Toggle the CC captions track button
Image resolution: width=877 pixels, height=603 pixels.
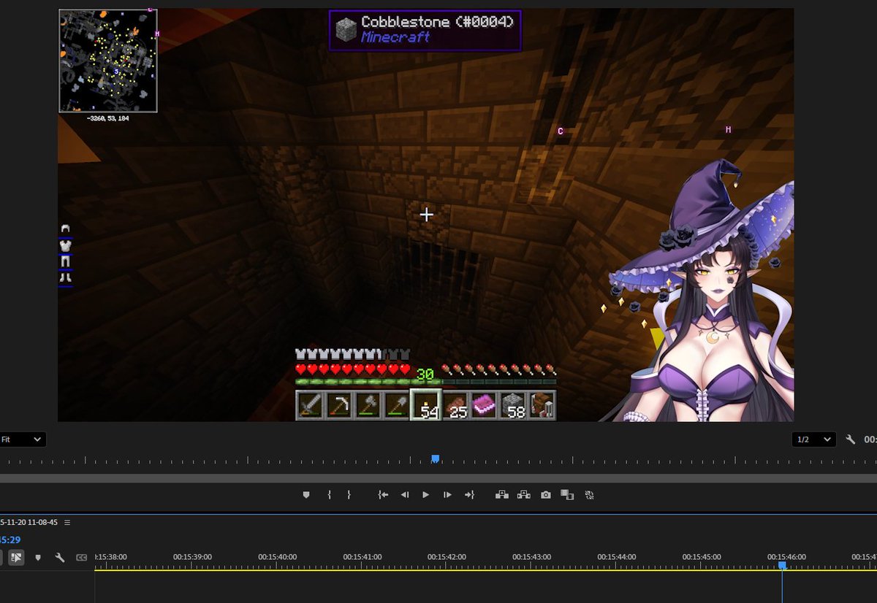click(82, 558)
